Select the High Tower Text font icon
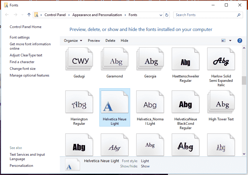248x175 pixels. pos(221,102)
